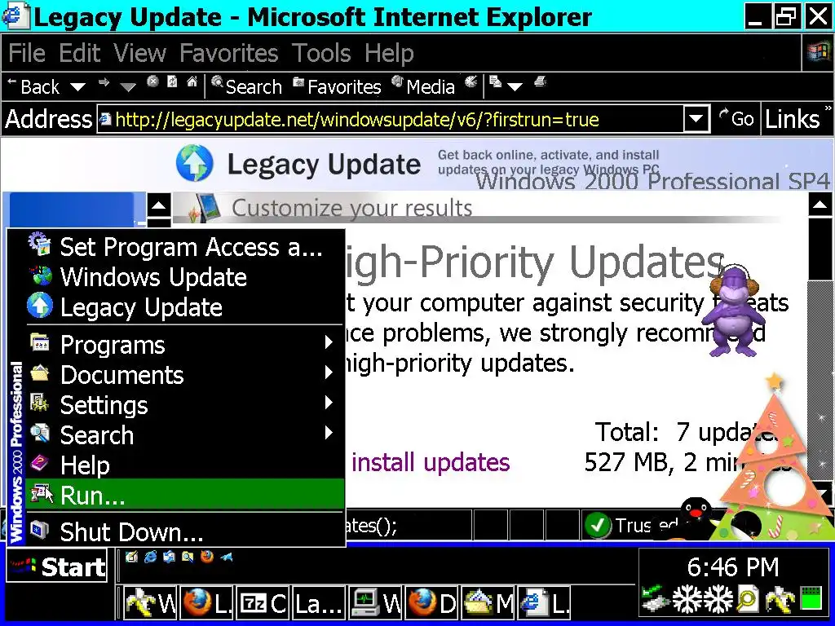The image size is (835, 626).
Task: Open the Back button history dropdown
Action: (x=77, y=86)
